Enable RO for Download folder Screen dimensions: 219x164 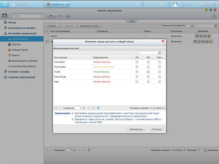(137, 62)
